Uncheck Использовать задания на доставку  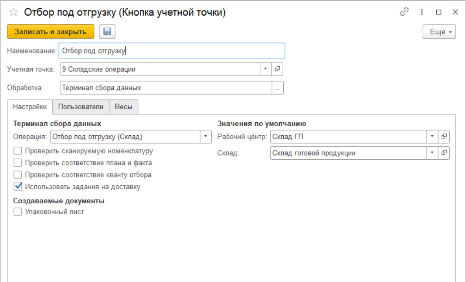click(18, 187)
